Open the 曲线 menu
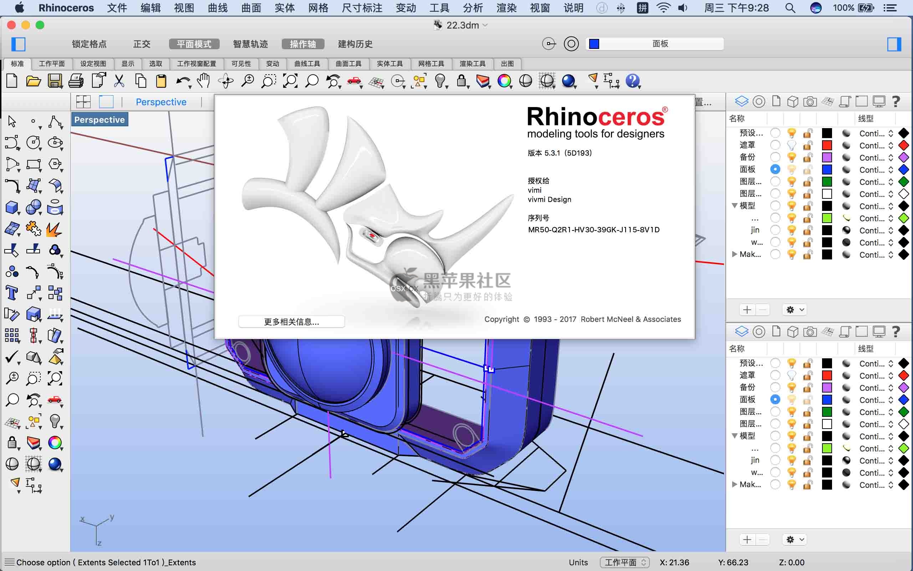The height and width of the screenshot is (571, 913). (x=218, y=8)
